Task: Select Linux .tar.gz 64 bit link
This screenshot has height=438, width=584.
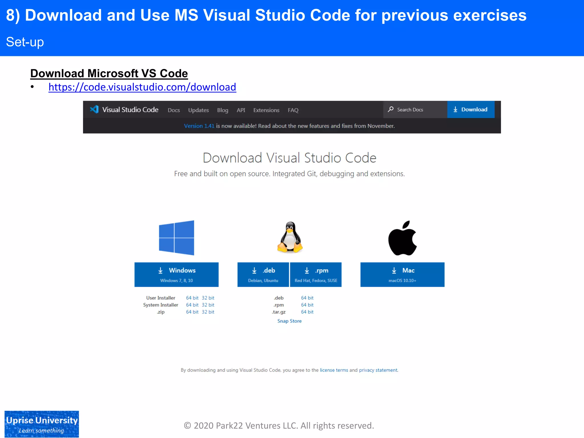Action: tap(307, 312)
